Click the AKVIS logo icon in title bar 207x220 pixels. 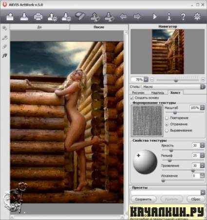tap(5, 4)
